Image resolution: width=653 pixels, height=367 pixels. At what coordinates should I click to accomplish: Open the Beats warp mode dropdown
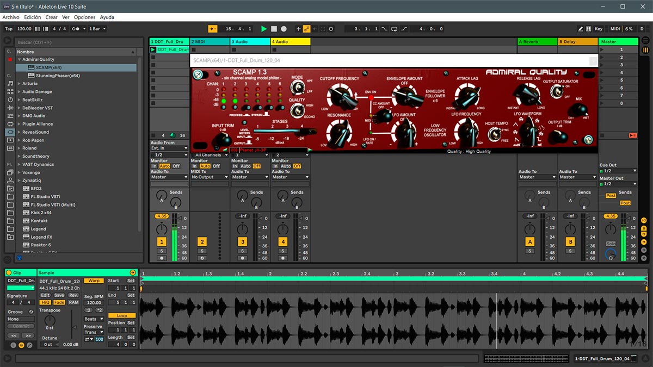pos(93,319)
